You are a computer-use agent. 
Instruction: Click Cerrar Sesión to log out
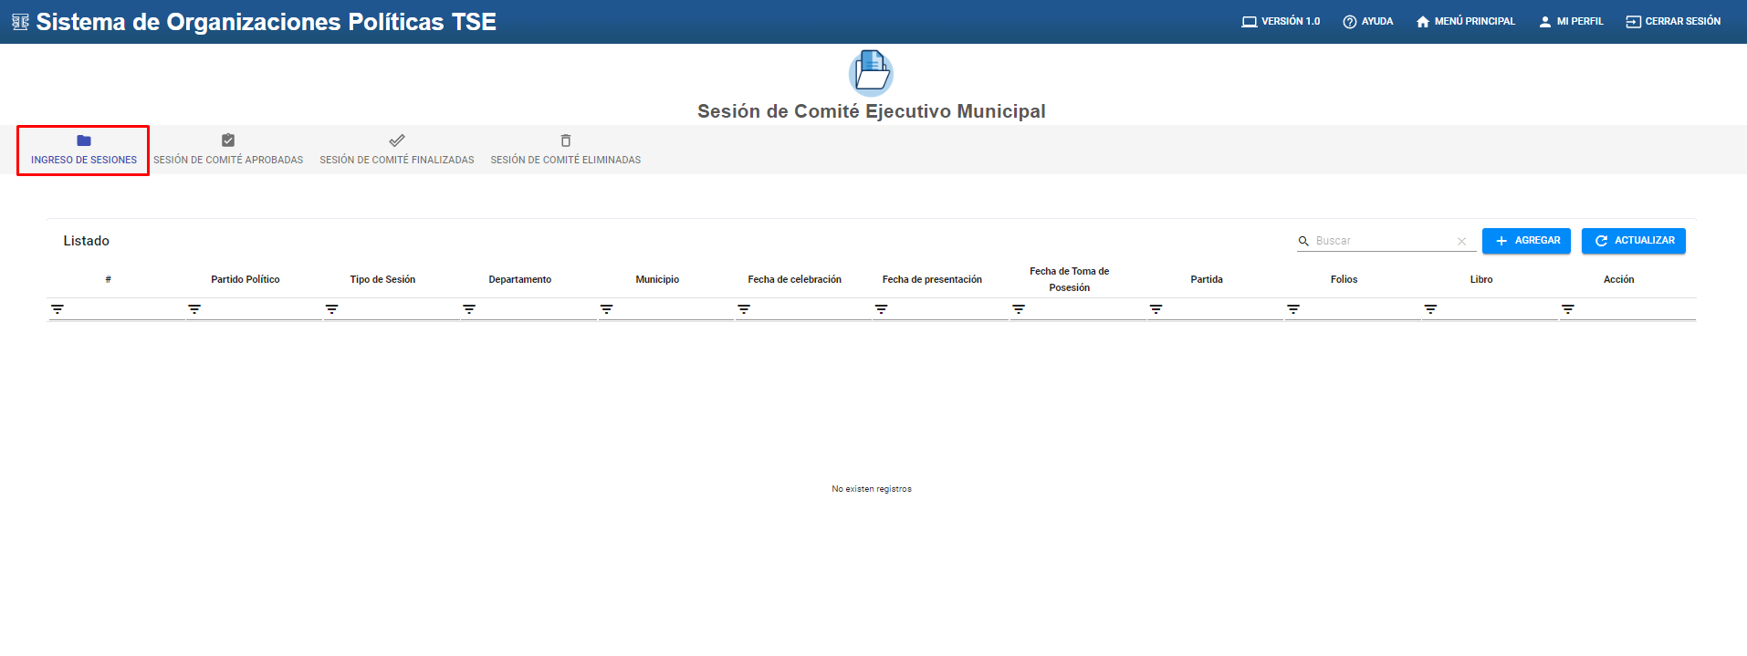tap(1673, 21)
